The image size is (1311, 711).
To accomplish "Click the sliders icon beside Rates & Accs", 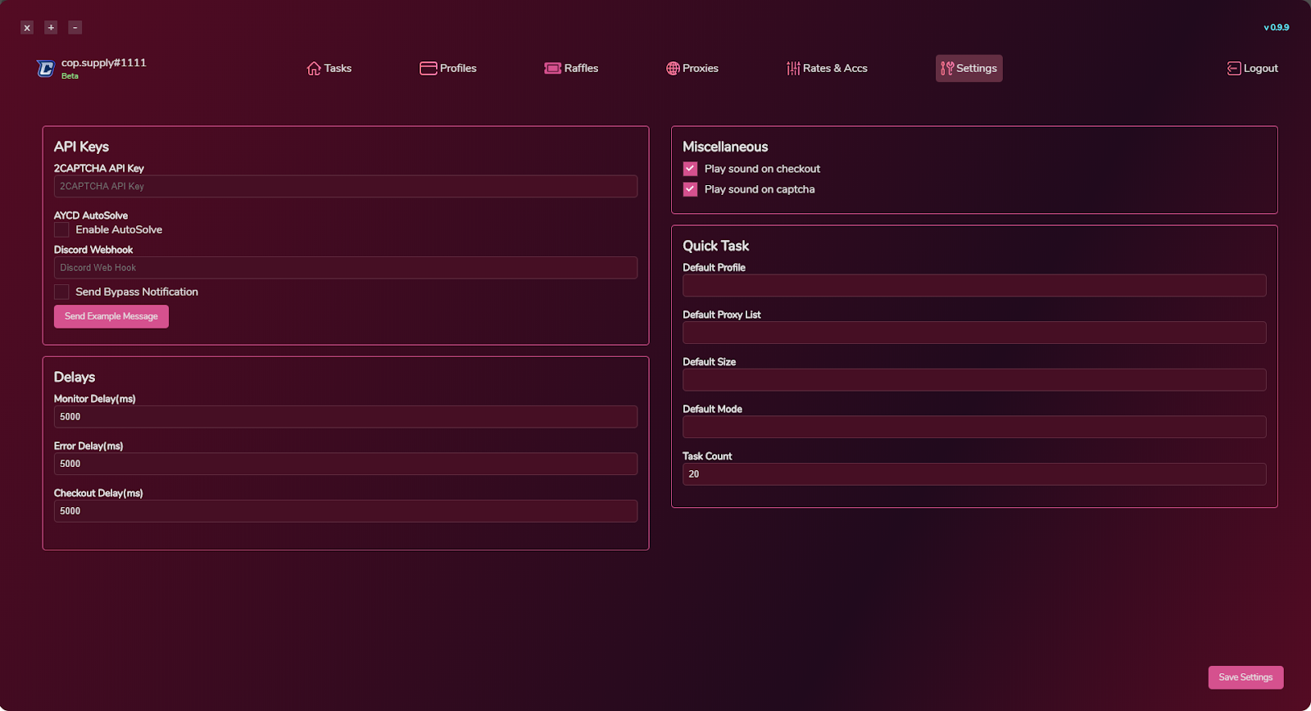I will (792, 69).
